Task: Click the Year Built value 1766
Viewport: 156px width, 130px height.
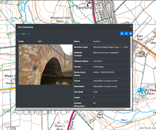Action: point(95,92)
